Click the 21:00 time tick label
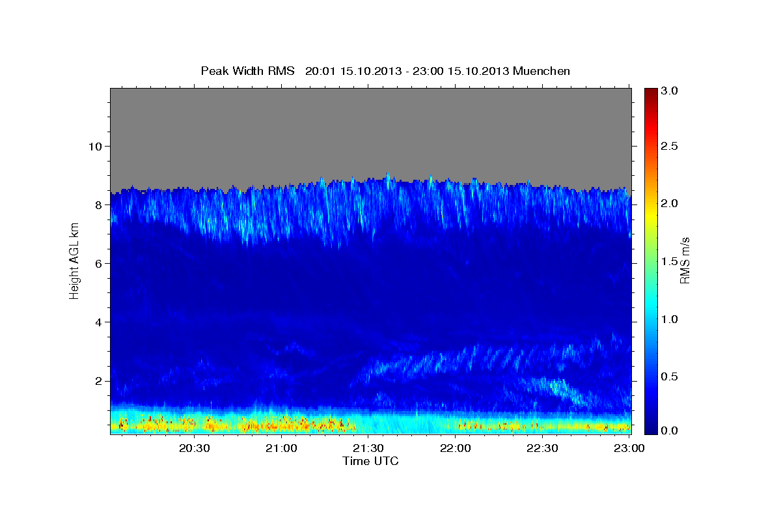This screenshot has width=781, height=521. tap(282, 448)
